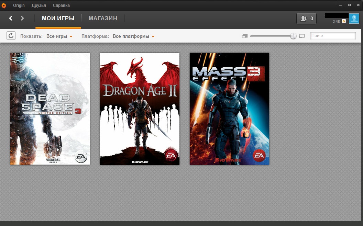Close the Origin window
Viewport: 363px width, 226px height.
click(x=358, y=5)
